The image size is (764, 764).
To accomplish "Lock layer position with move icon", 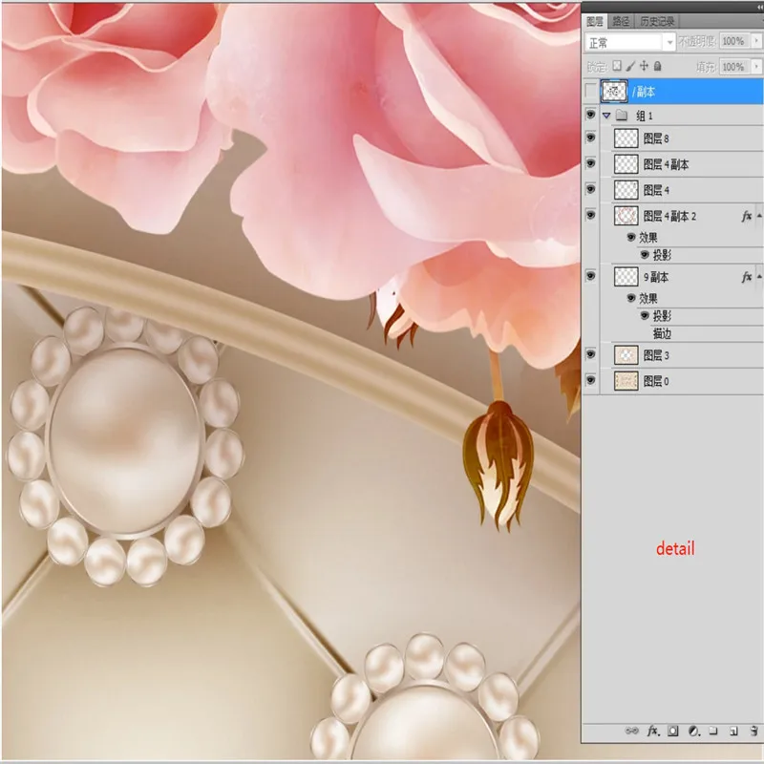I will pyautogui.click(x=645, y=66).
